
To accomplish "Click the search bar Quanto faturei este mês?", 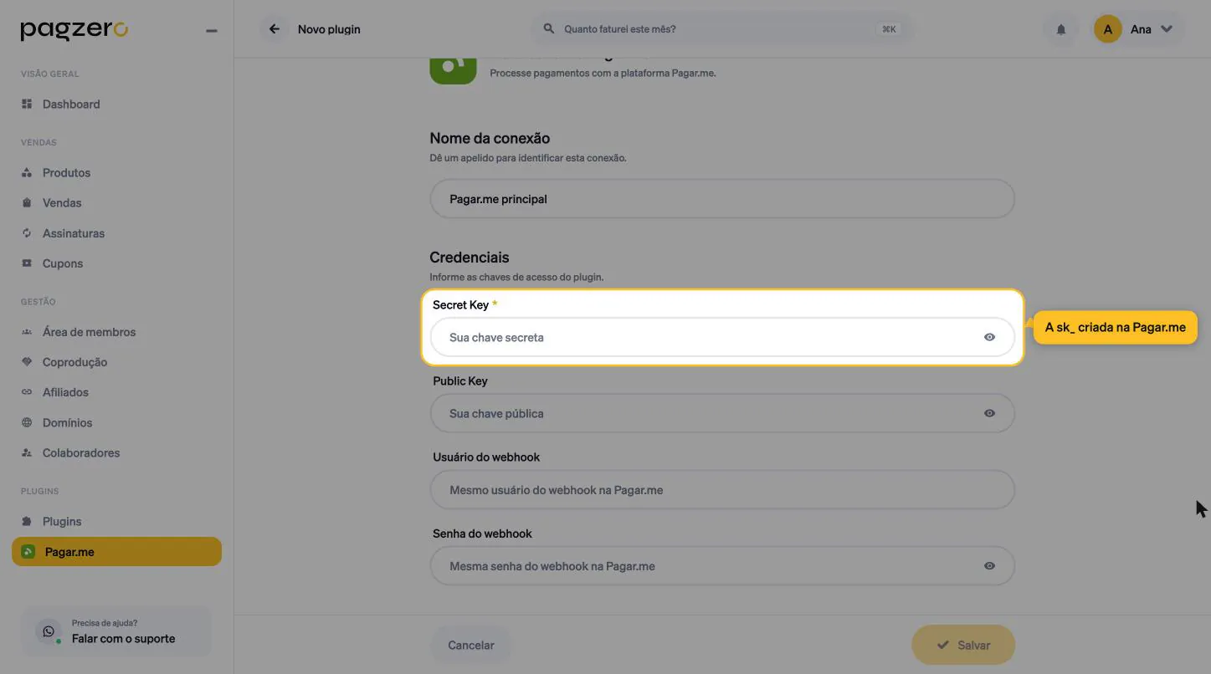I will 722,29.
